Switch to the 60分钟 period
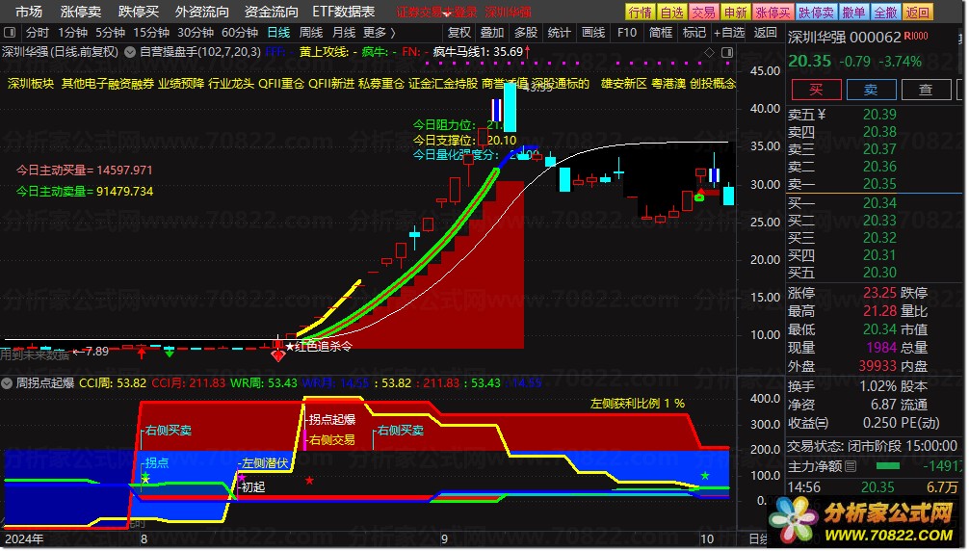Viewport: 969px width, 551px height. click(240, 32)
